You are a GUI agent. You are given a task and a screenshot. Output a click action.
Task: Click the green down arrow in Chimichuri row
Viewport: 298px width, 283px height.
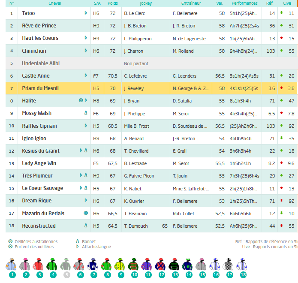281,51
